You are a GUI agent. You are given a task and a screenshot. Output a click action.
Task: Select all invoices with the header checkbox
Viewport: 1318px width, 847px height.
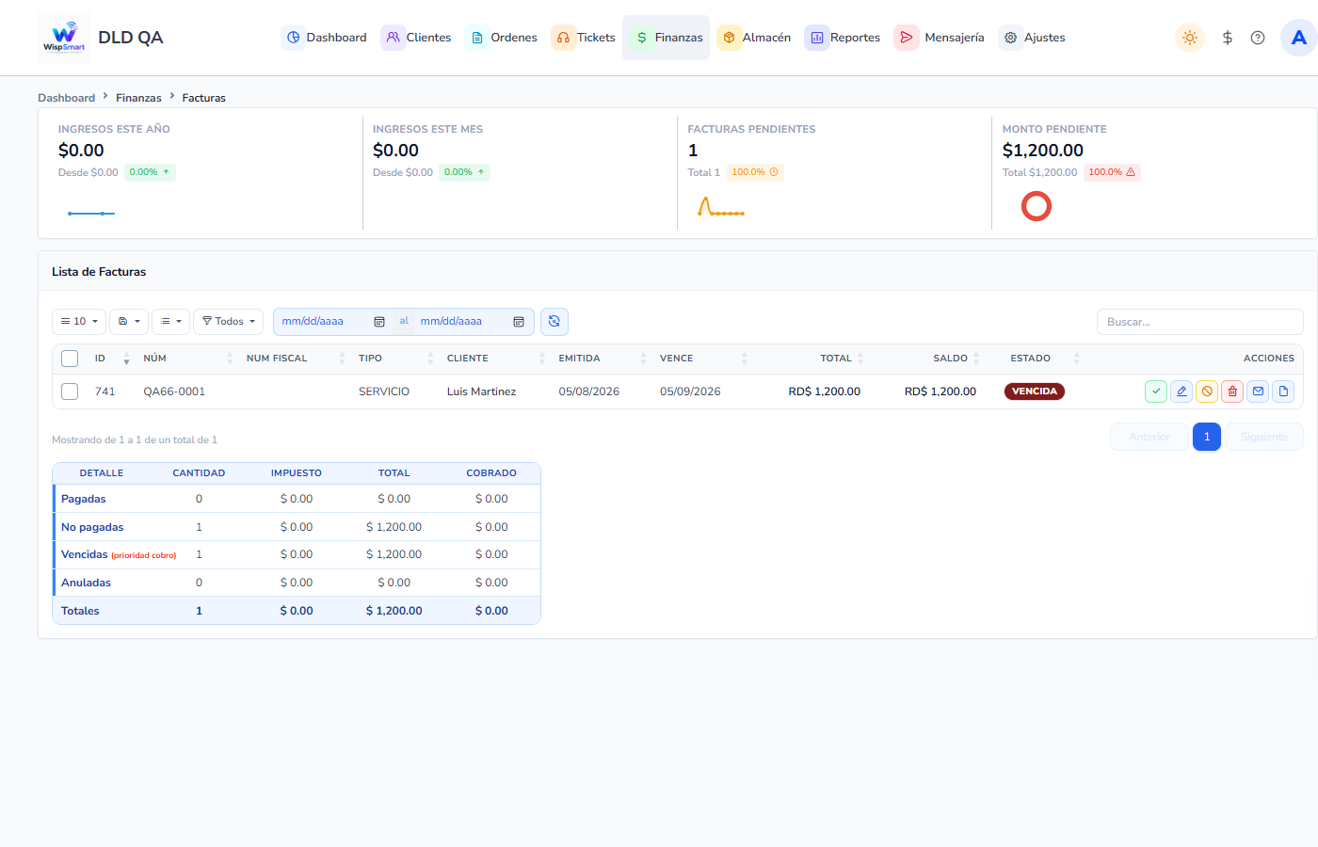click(70, 359)
